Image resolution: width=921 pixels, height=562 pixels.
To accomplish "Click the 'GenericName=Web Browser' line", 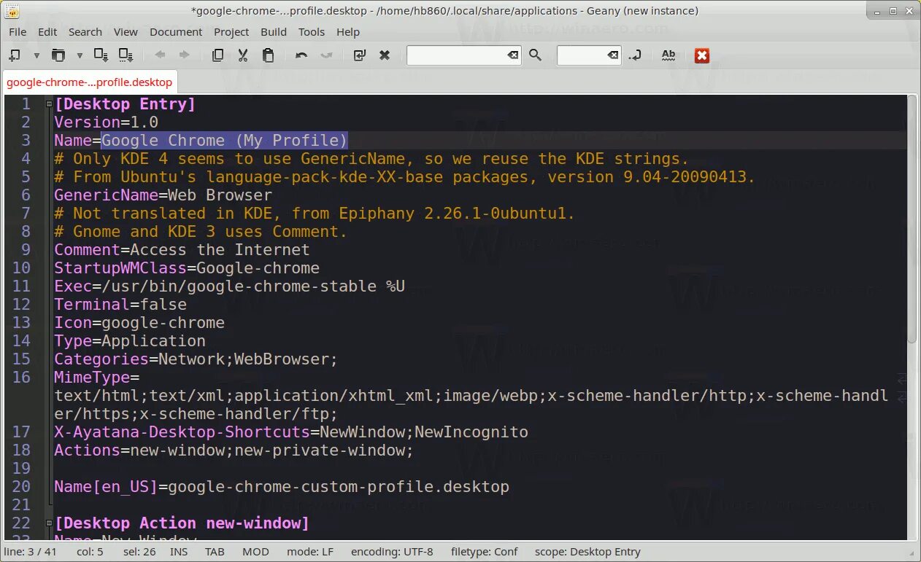I will (x=163, y=195).
